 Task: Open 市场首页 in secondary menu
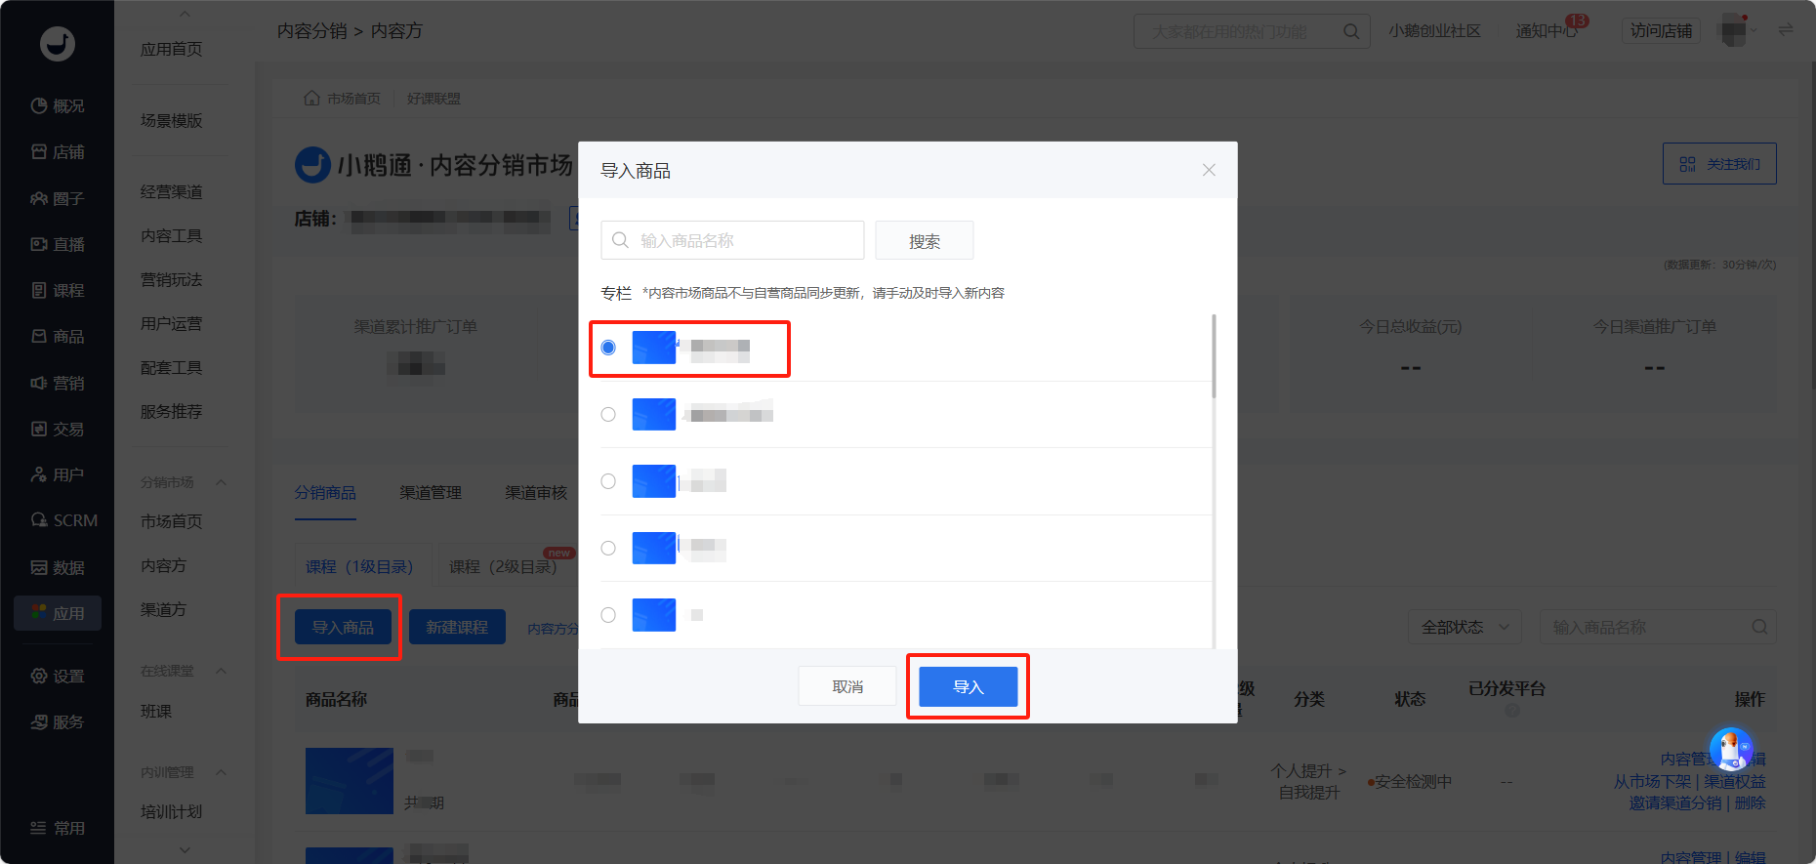click(171, 521)
